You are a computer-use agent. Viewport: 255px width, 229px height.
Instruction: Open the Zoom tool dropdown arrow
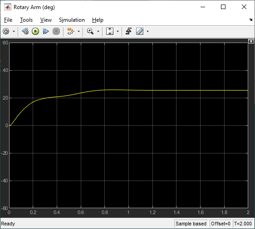point(98,31)
